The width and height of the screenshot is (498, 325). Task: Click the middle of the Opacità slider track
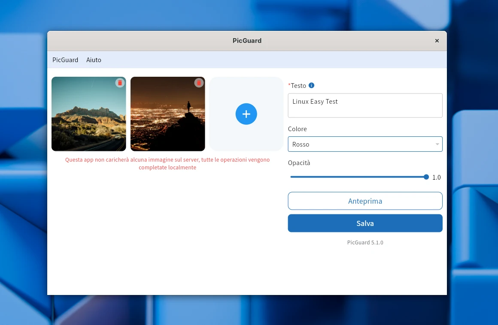[358, 177]
